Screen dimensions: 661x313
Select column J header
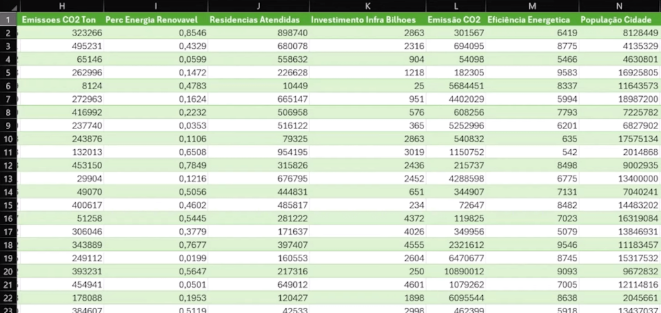point(258,6)
